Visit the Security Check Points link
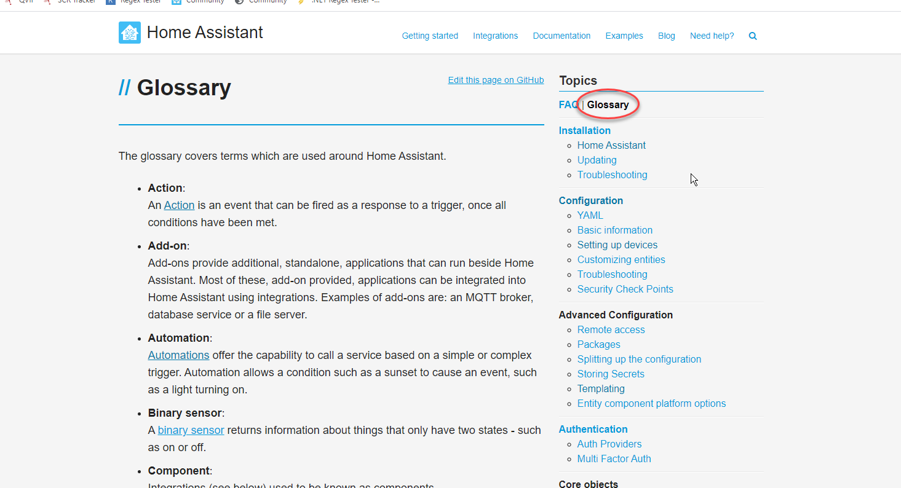The image size is (901, 488). point(625,289)
